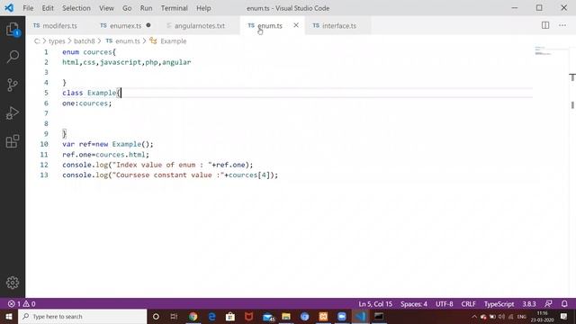Click the 'types' breadcrumb segment
This screenshot has width=576, height=324.
click(x=57, y=41)
